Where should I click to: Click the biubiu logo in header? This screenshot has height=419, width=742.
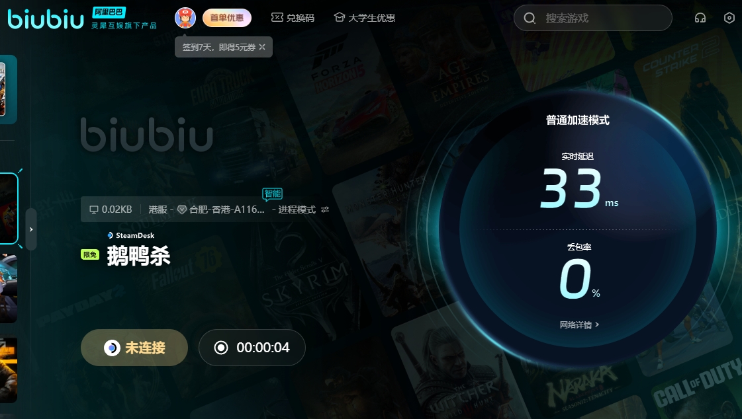(x=46, y=19)
